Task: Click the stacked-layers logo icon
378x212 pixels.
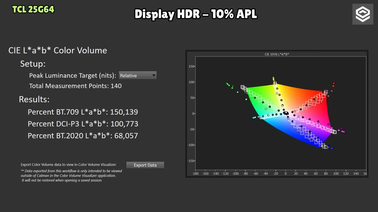Action: pos(363,14)
